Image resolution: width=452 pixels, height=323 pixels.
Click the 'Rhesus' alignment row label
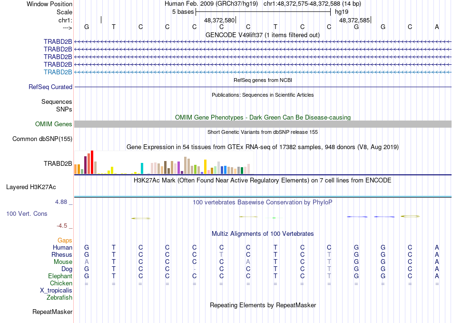(62, 254)
